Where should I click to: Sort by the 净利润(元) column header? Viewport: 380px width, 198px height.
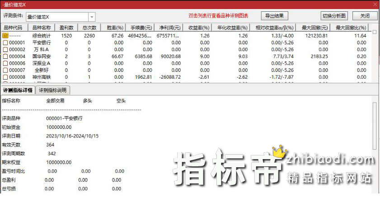click(169, 28)
